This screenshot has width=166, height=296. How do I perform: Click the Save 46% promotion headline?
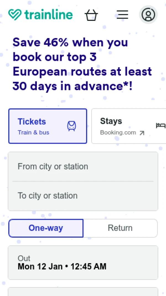coord(82,64)
